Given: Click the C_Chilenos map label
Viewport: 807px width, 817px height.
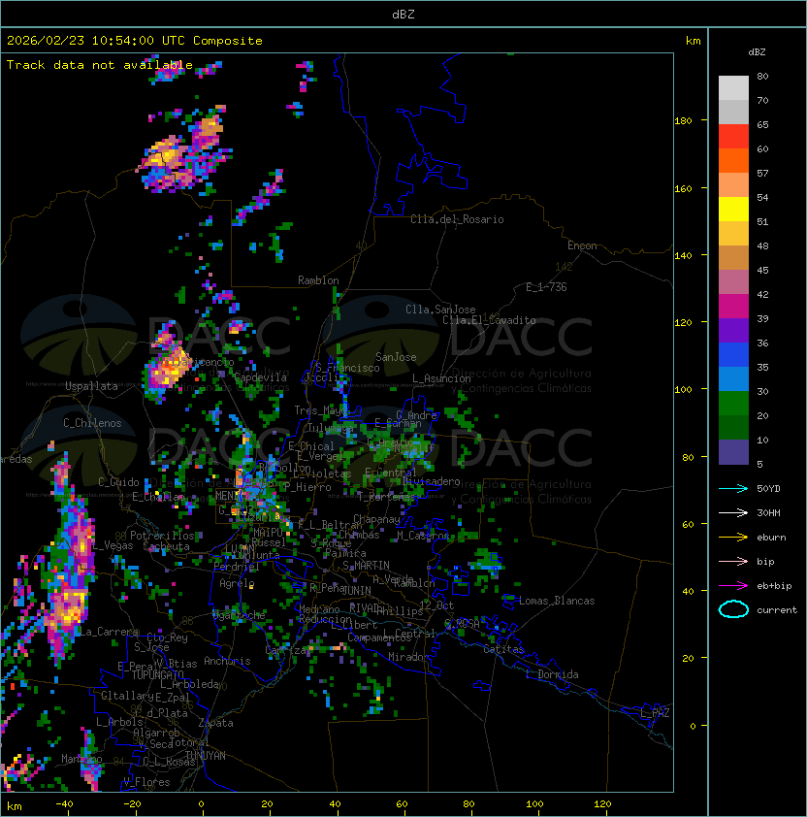Looking at the screenshot, I should [x=93, y=423].
